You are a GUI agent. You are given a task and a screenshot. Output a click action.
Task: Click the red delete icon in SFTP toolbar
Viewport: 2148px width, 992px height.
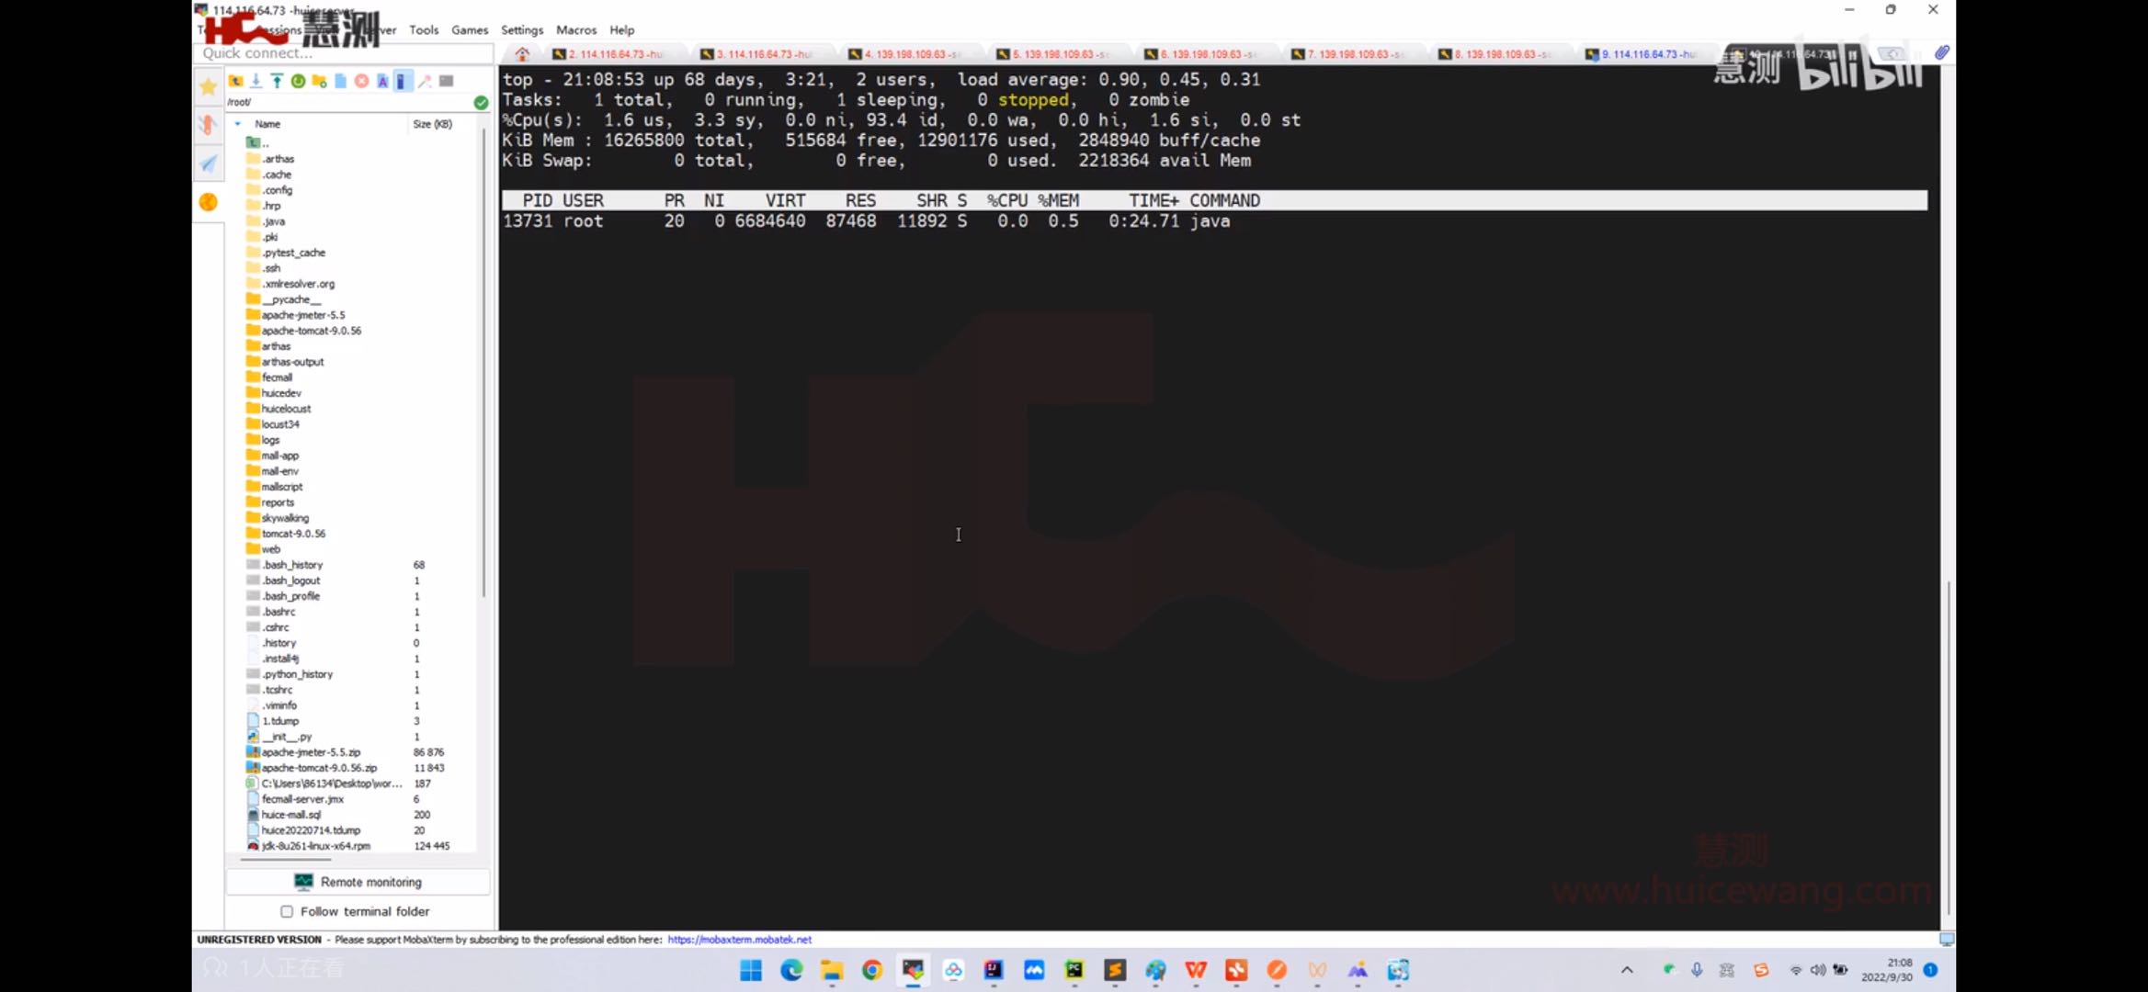pyautogui.click(x=361, y=81)
